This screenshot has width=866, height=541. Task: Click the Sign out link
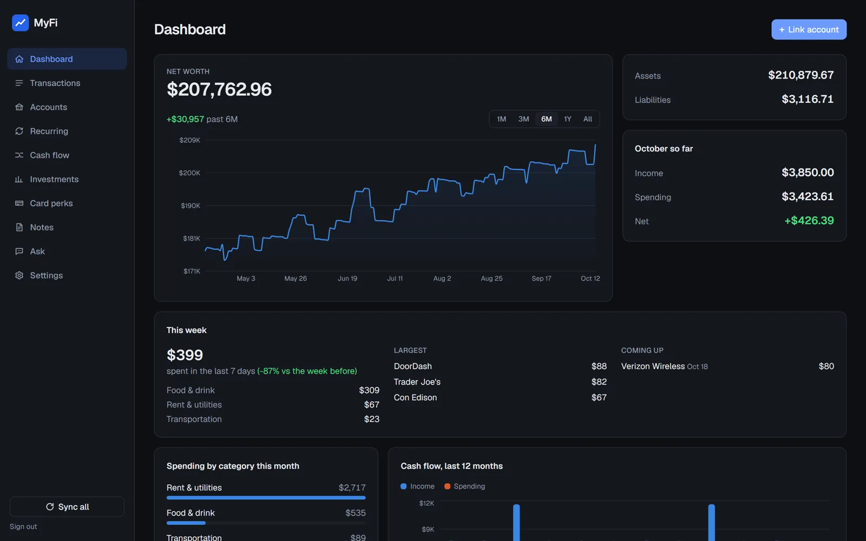click(x=23, y=526)
